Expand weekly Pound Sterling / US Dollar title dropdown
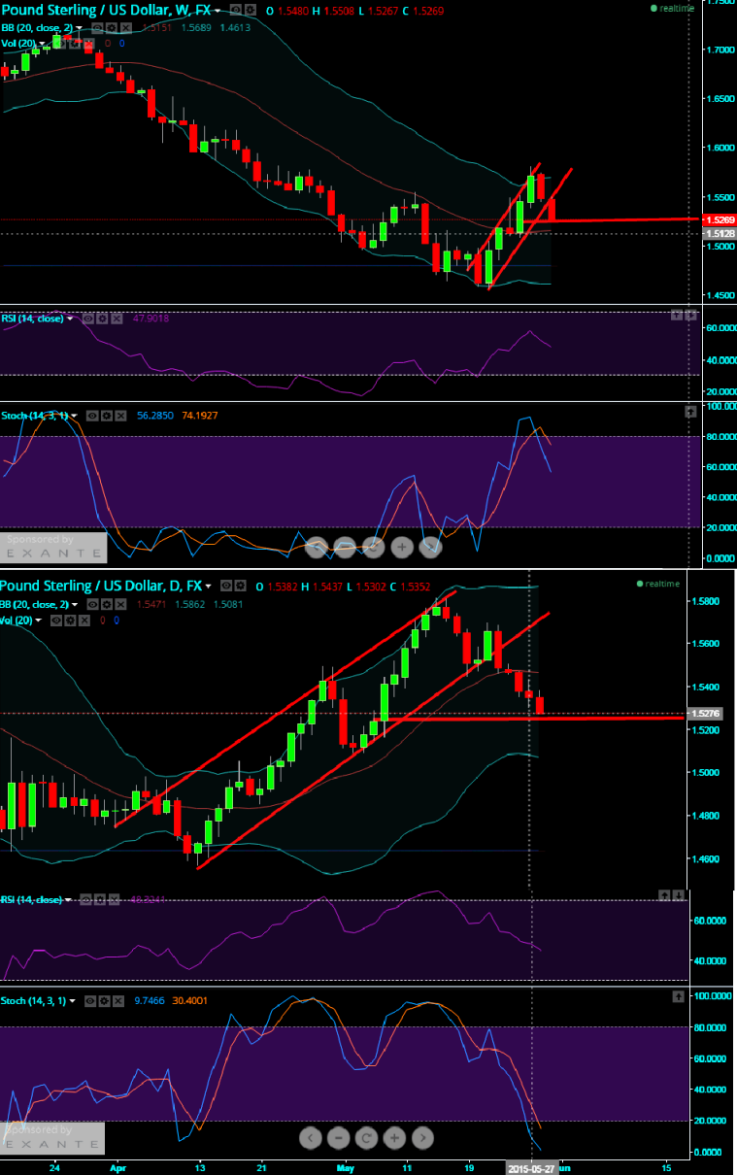The image size is (737, 1175). pos(218,11)
